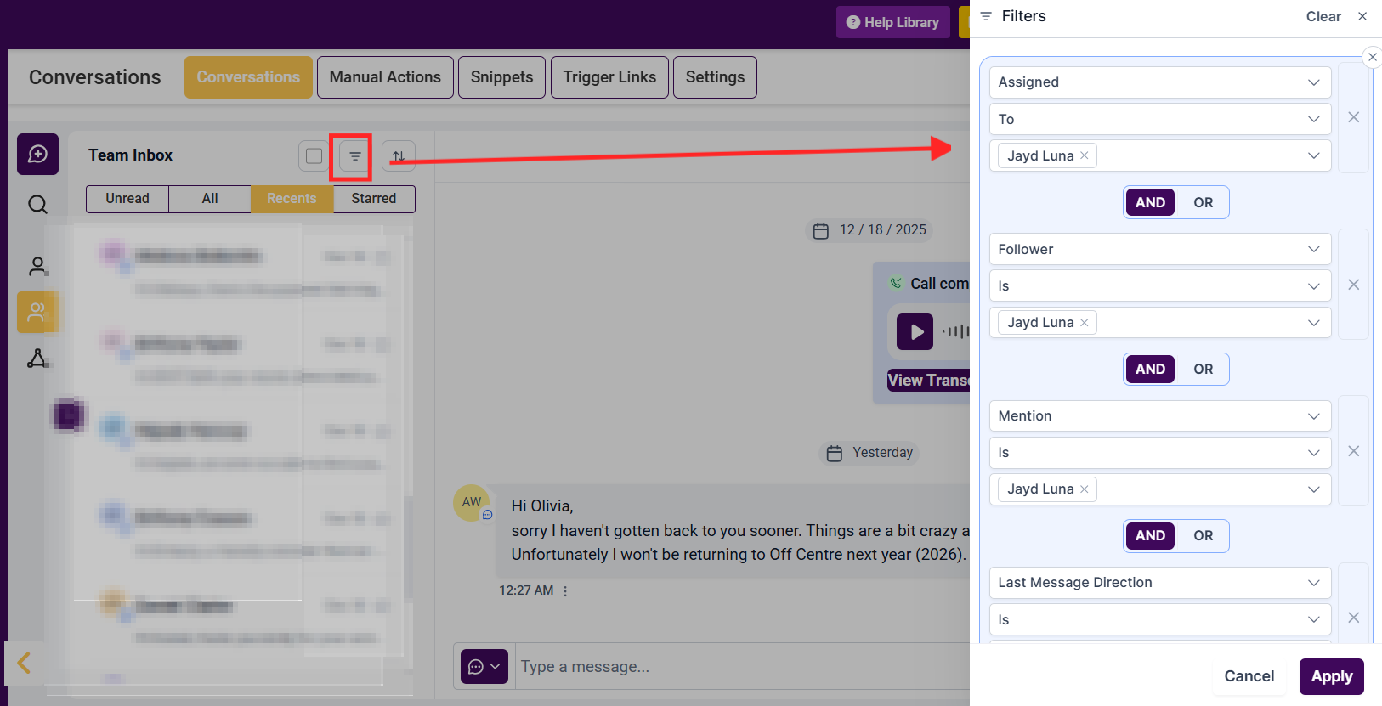The width and height of the screenshot is (1382, 706).
Task: Switch to the Conversations tab
Action: 248,77
